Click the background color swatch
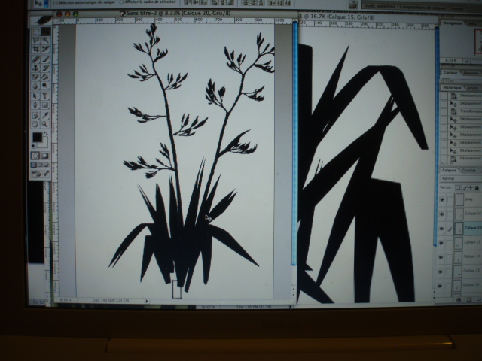482x361 pixels. point(44,143)
